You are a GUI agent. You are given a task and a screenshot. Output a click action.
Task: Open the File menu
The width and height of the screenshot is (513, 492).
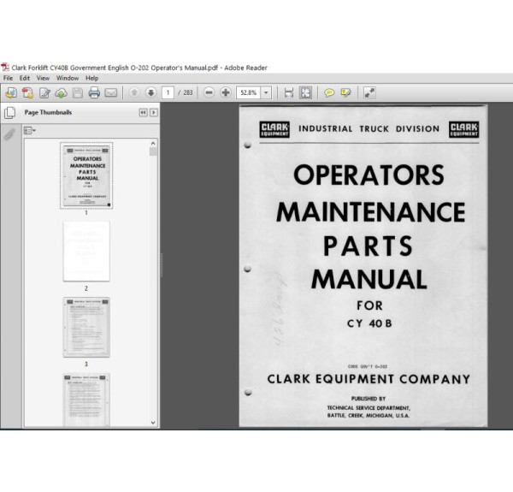pos(9,78)
